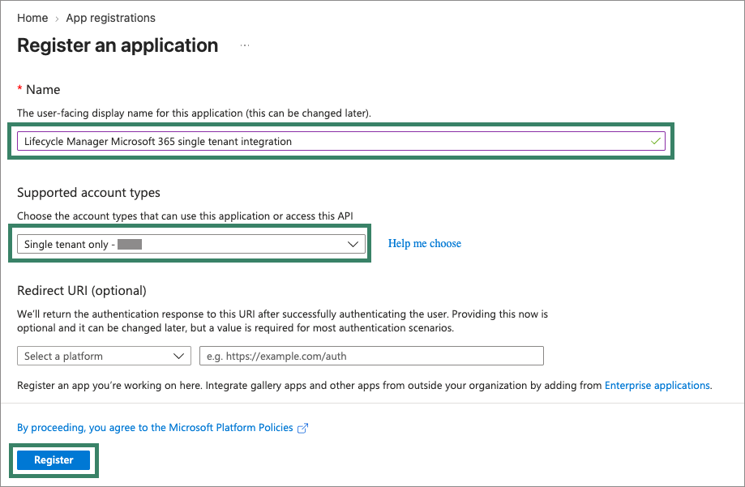Image resolution: width=745 pixels, height=487 pixels.
Task: Open the Single tenant only dropdown
Action: [x=191, y=244]
